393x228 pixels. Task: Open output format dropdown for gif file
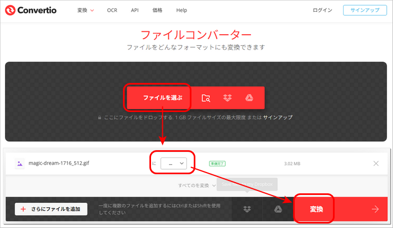click(173, 164)
